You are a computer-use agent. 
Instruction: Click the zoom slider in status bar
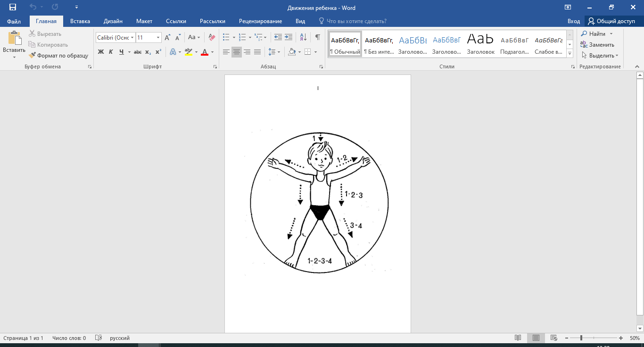581,338
